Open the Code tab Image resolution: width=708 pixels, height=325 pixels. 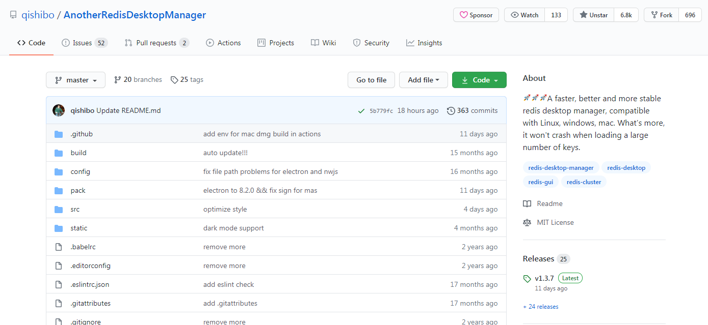(x=31, y=43)
